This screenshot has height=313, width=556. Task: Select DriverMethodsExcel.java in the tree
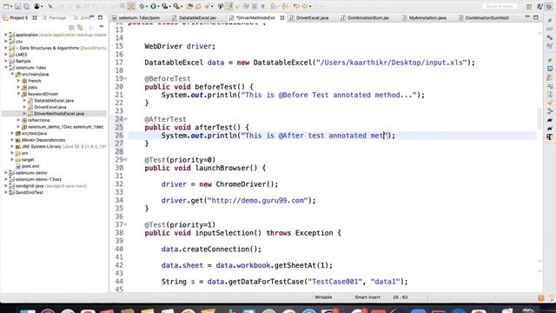59,114
